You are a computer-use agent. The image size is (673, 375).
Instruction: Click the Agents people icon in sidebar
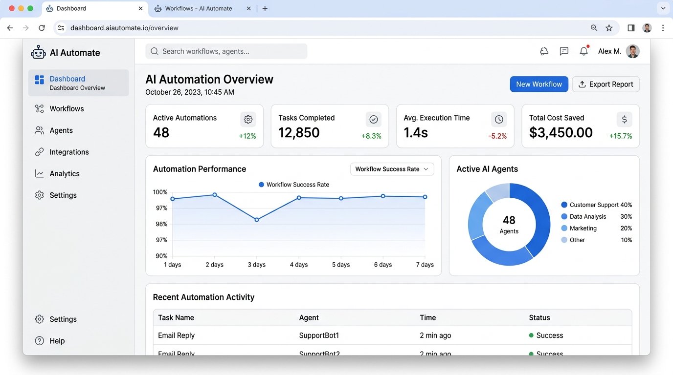[39, 130]
